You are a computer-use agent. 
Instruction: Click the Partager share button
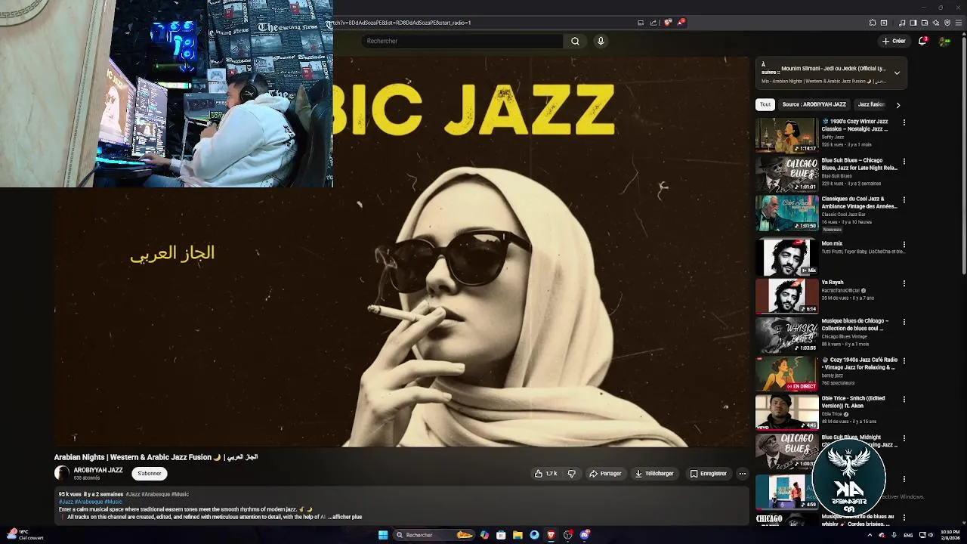click(605, 474)
